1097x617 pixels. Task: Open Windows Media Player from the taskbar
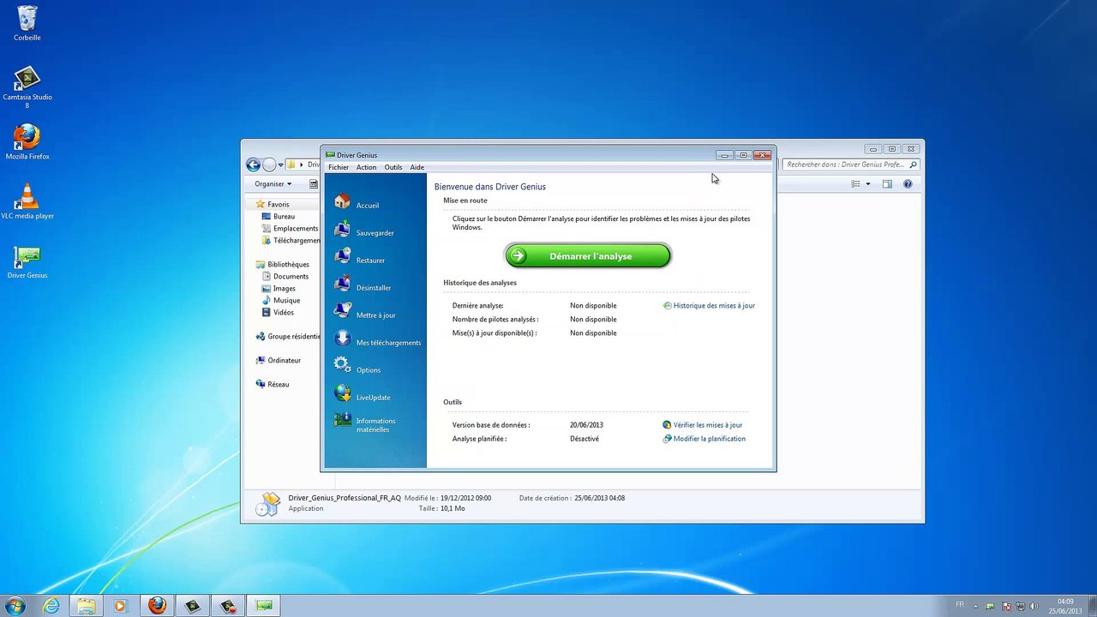pos(120,606)
